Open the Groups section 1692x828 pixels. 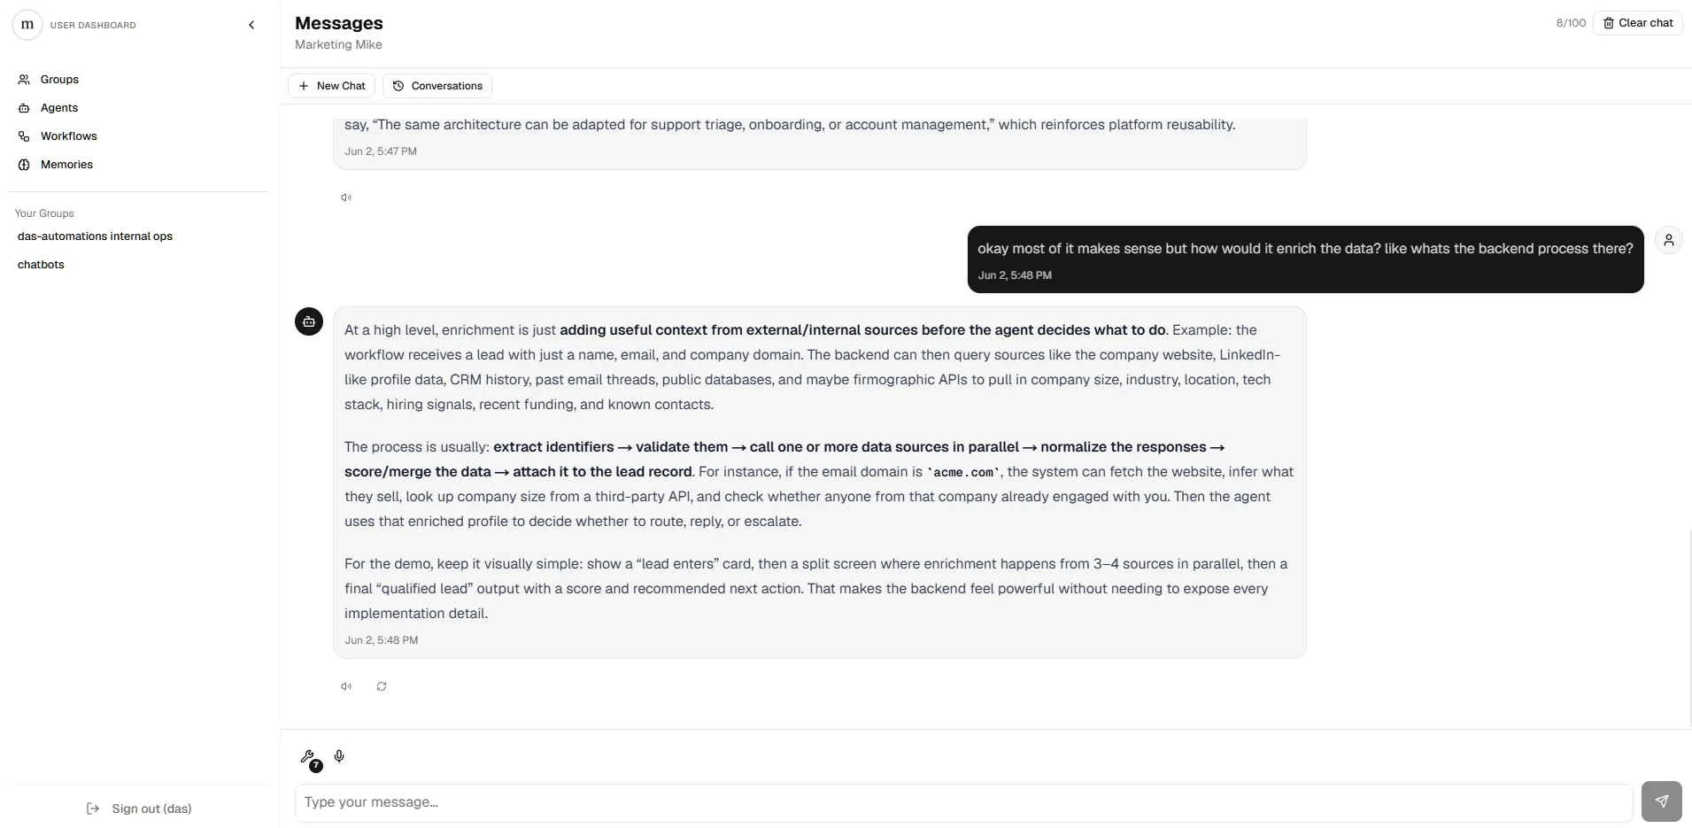(x=59, y=80)
